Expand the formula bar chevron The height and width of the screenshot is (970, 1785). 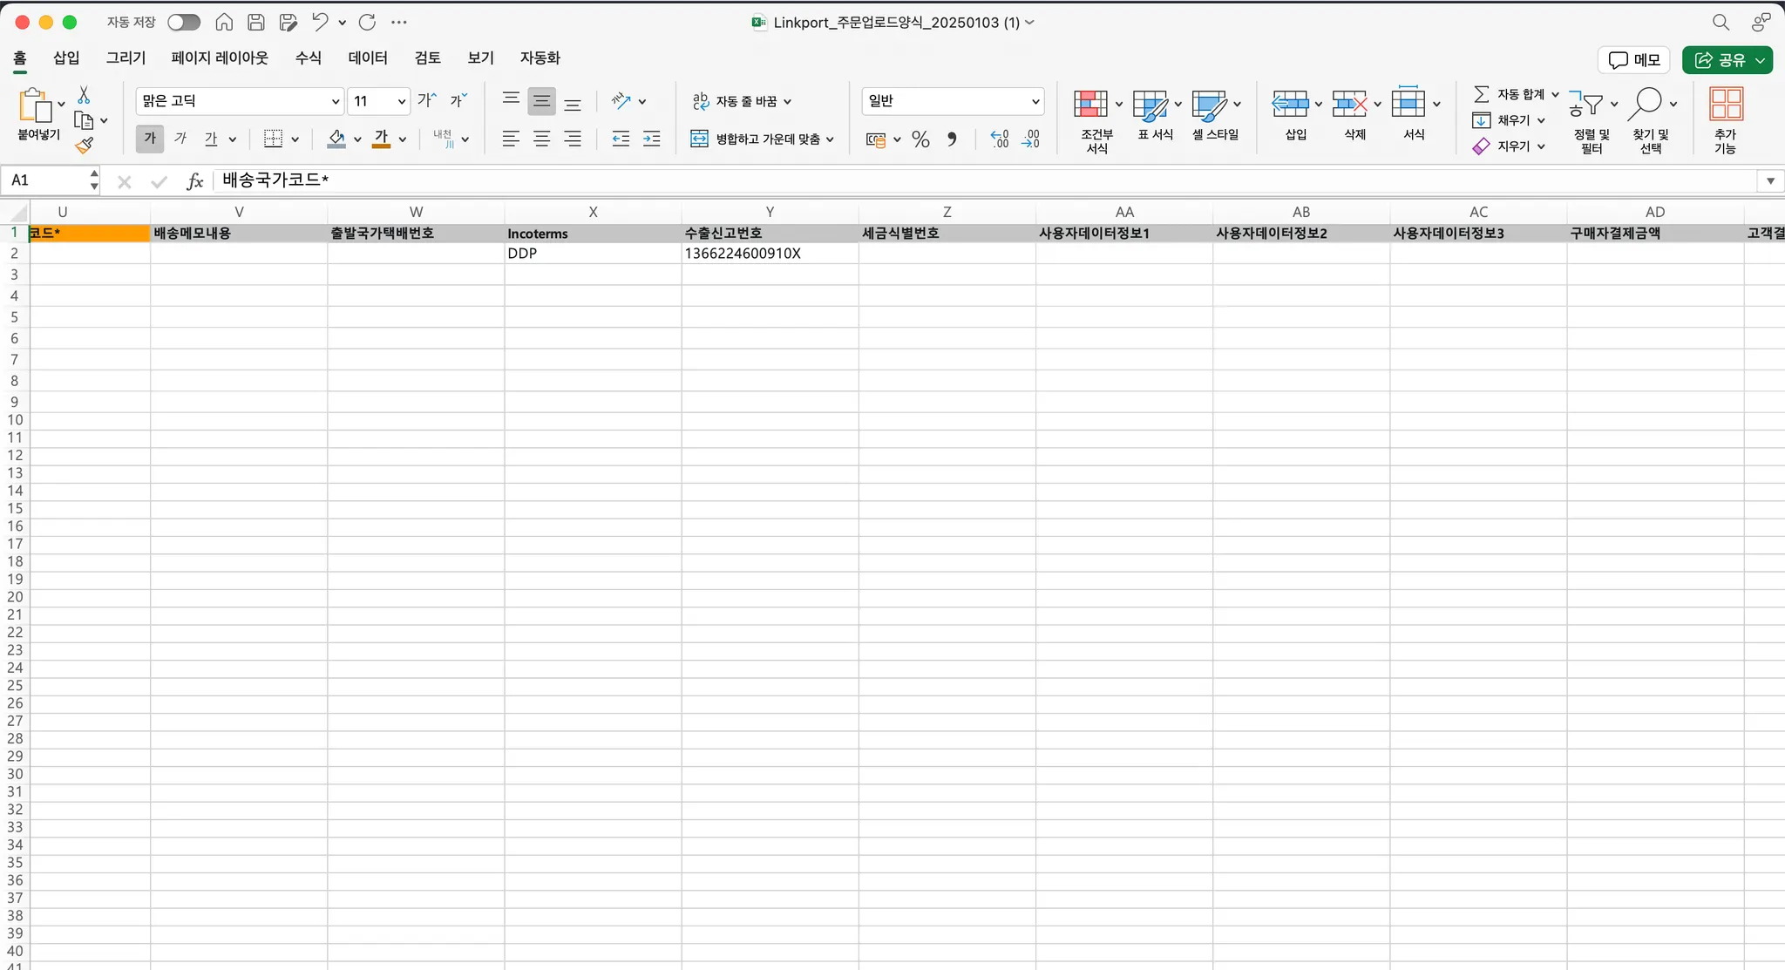1770,181
